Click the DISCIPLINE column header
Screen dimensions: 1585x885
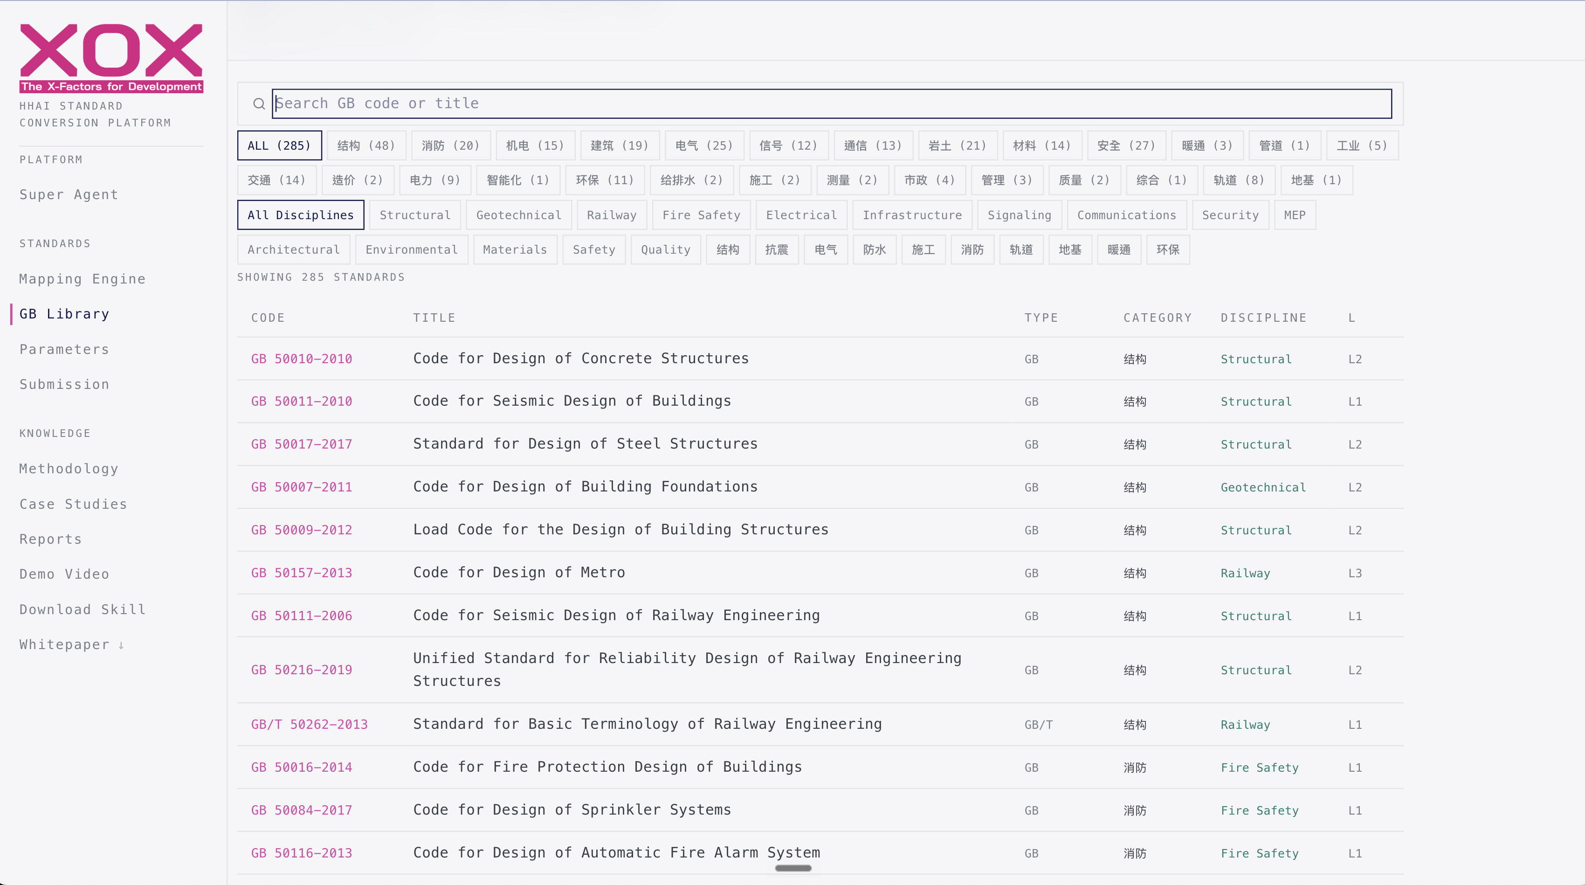click(1264, 318)
